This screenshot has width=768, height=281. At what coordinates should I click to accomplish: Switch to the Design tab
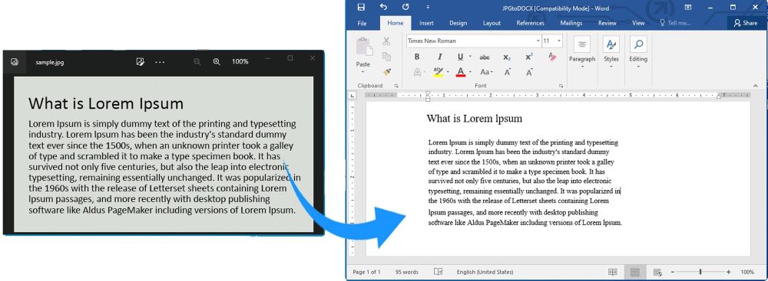click(458, 23)
